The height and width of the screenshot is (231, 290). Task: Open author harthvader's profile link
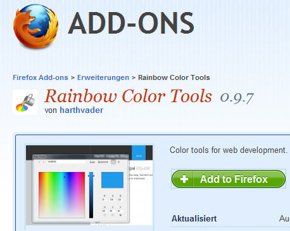click(82, 110)
